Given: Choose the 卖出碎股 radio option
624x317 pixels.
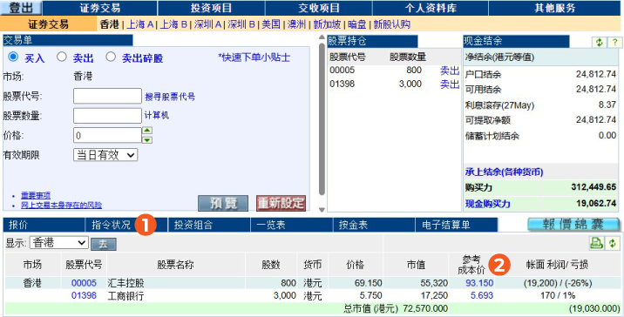Looking at the screenshot, I should coord(111,57).
